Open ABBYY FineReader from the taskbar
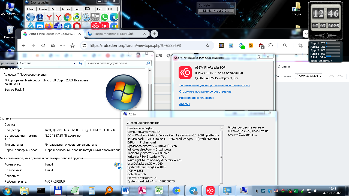The image size is (349, 196). pyautogui.click(x=210, y=190)
